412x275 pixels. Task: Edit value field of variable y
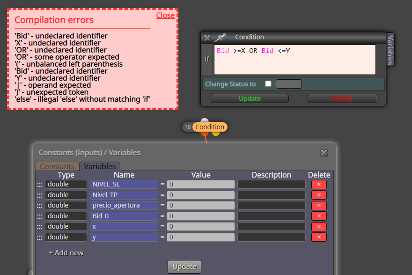[201, 237]
